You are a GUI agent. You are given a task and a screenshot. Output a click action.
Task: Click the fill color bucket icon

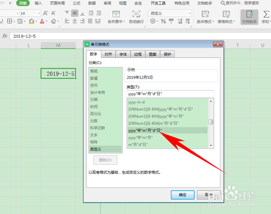coord(32,21)
